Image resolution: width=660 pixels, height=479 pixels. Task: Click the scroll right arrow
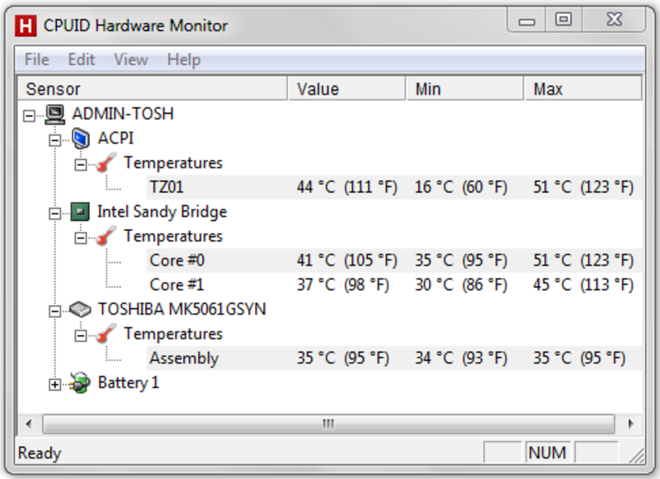coord(630,424)
